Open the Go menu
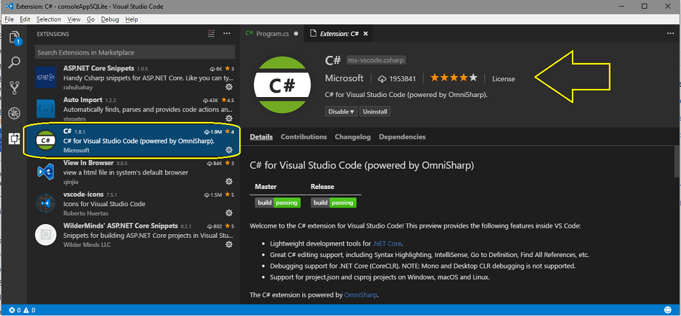Viewport: 681px width, 316px height. [x=91, y=20]
